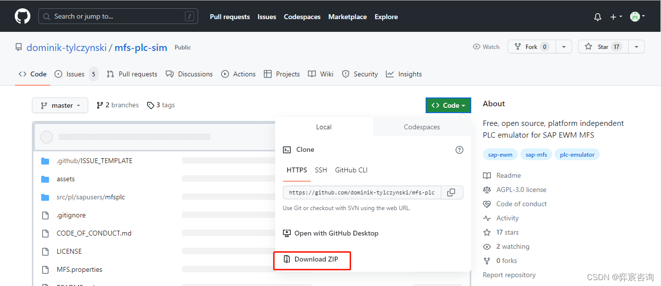Open the Projects tab
Screen dimensions: 661x286
(x=282, y=74)
